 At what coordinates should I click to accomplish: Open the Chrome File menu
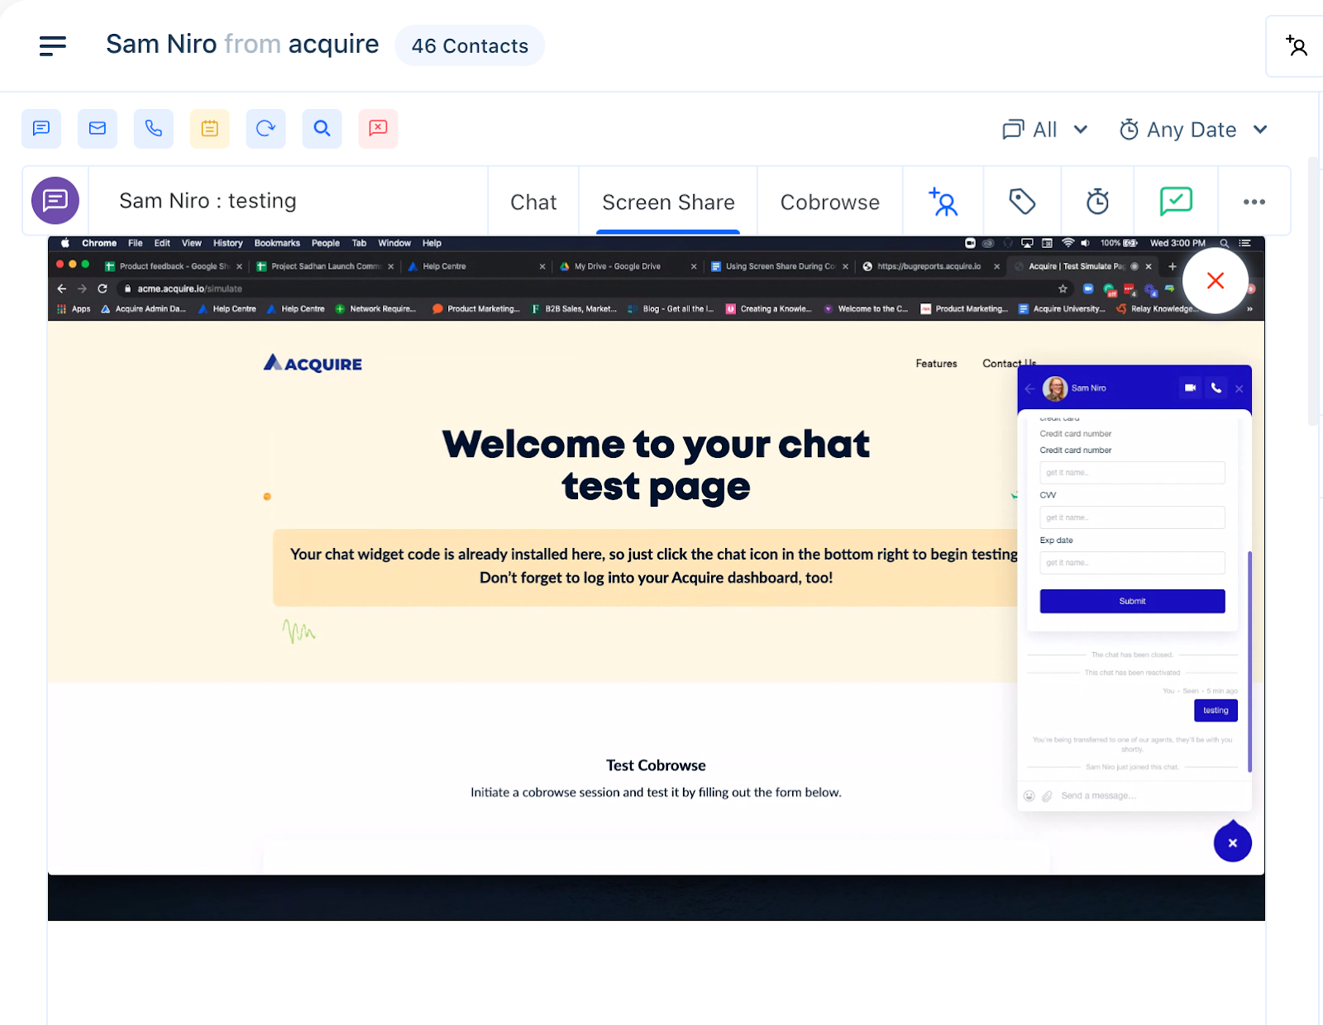(136, 243)
